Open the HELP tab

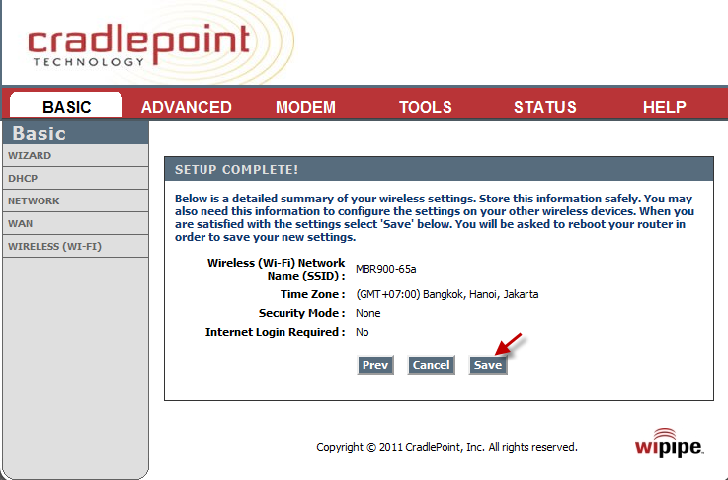click(x=665, y=107)
